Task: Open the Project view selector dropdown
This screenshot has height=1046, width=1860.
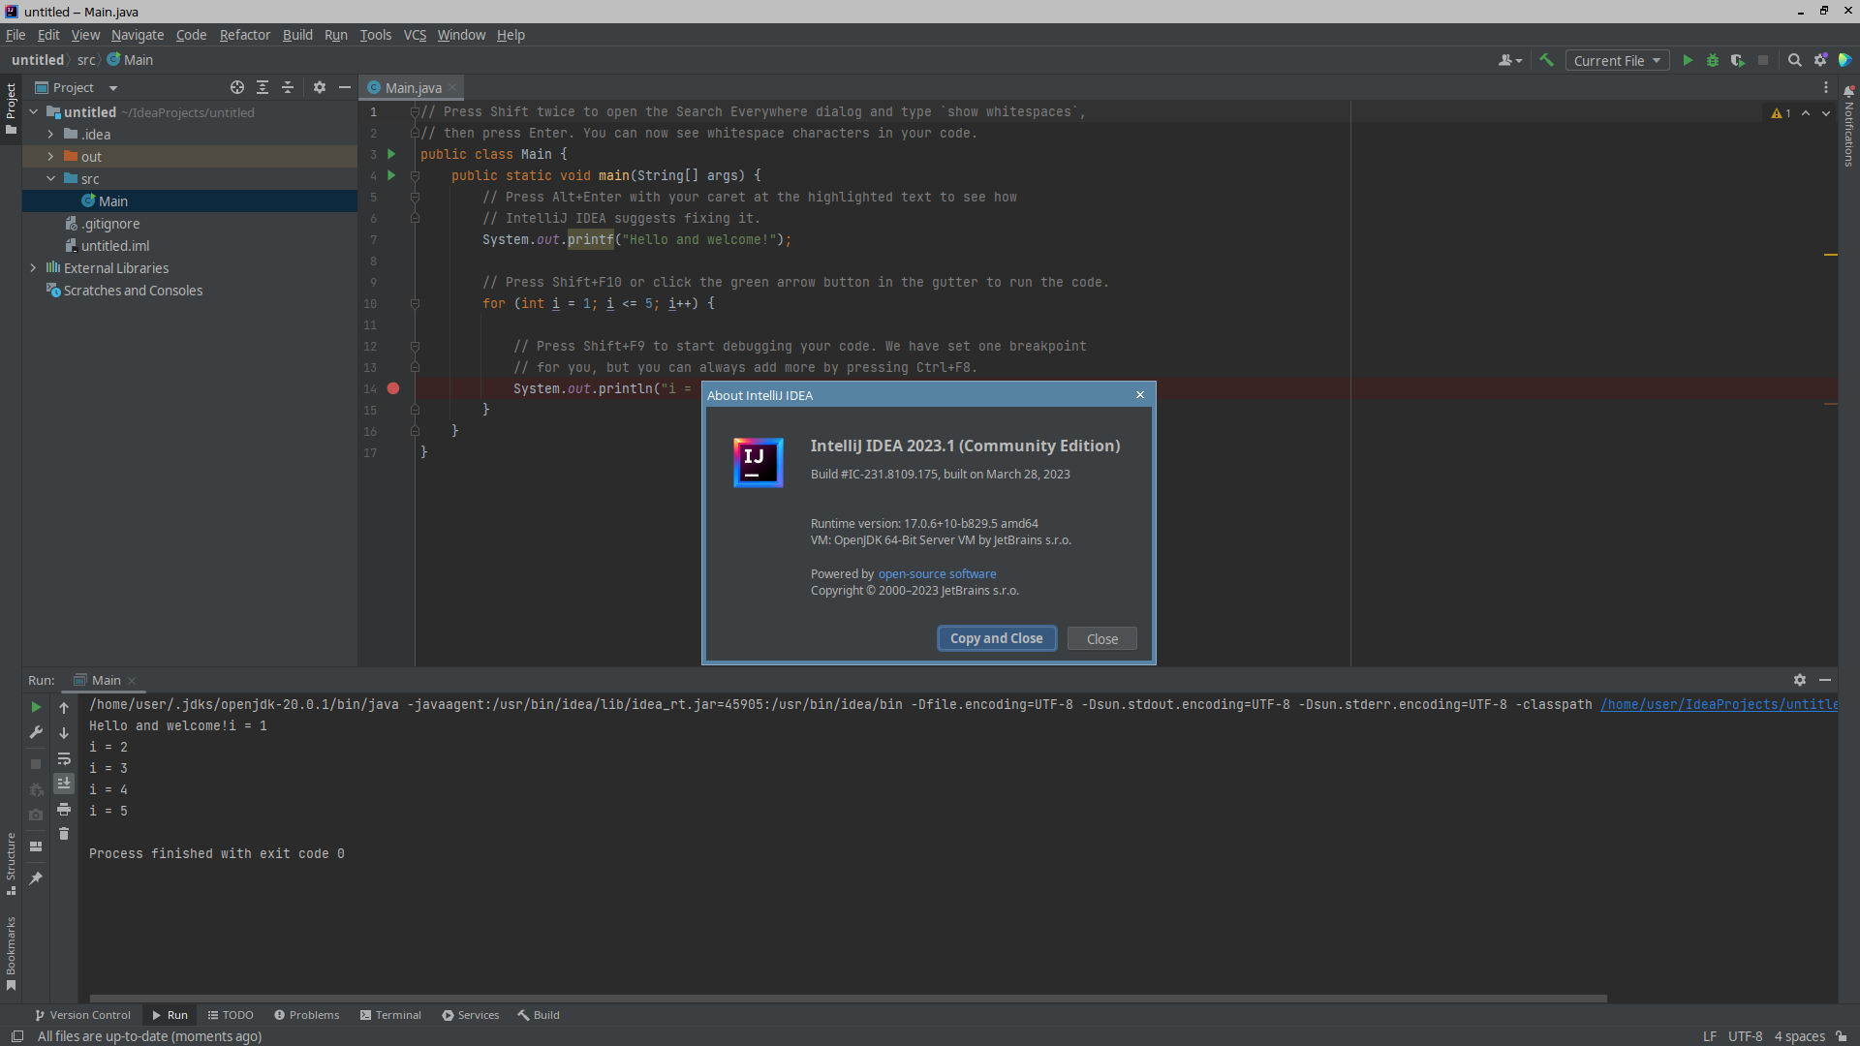Action: tap(76, 87)
